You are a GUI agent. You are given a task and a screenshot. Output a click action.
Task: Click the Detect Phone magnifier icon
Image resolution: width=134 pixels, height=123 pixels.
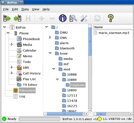tap(73, 18)
